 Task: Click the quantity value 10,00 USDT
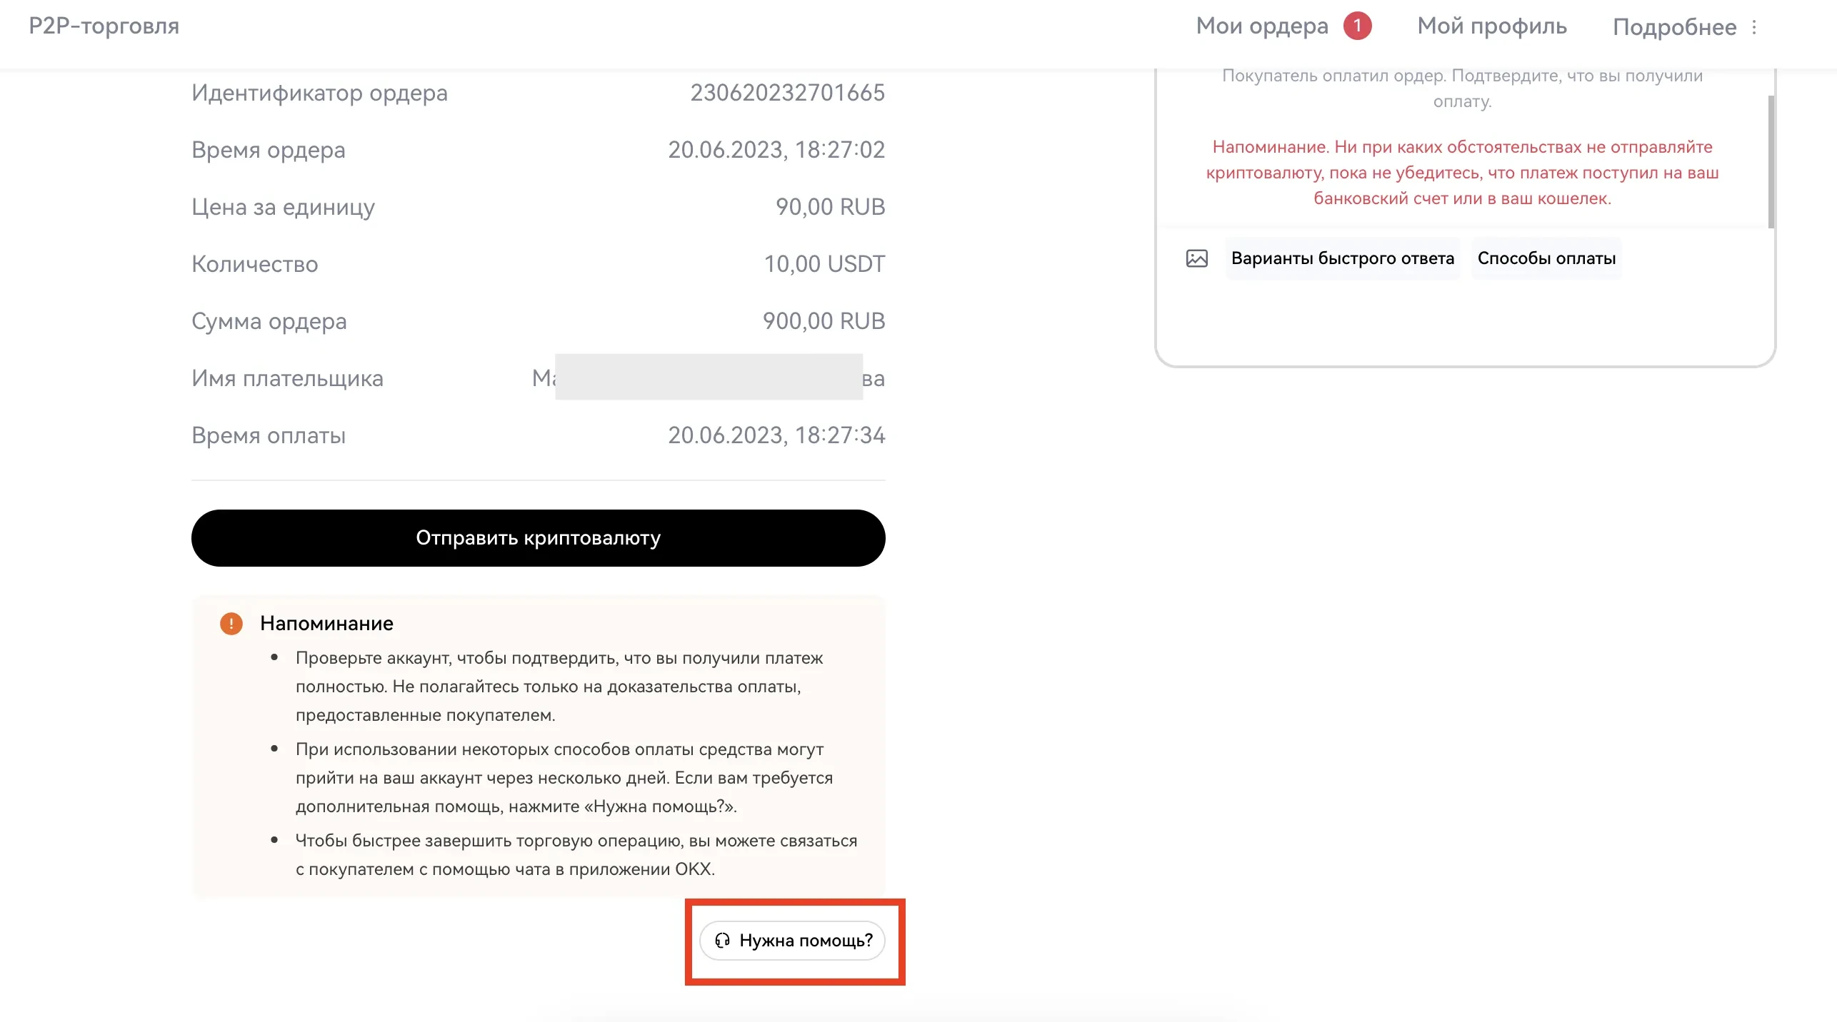[x=824, y=264]
